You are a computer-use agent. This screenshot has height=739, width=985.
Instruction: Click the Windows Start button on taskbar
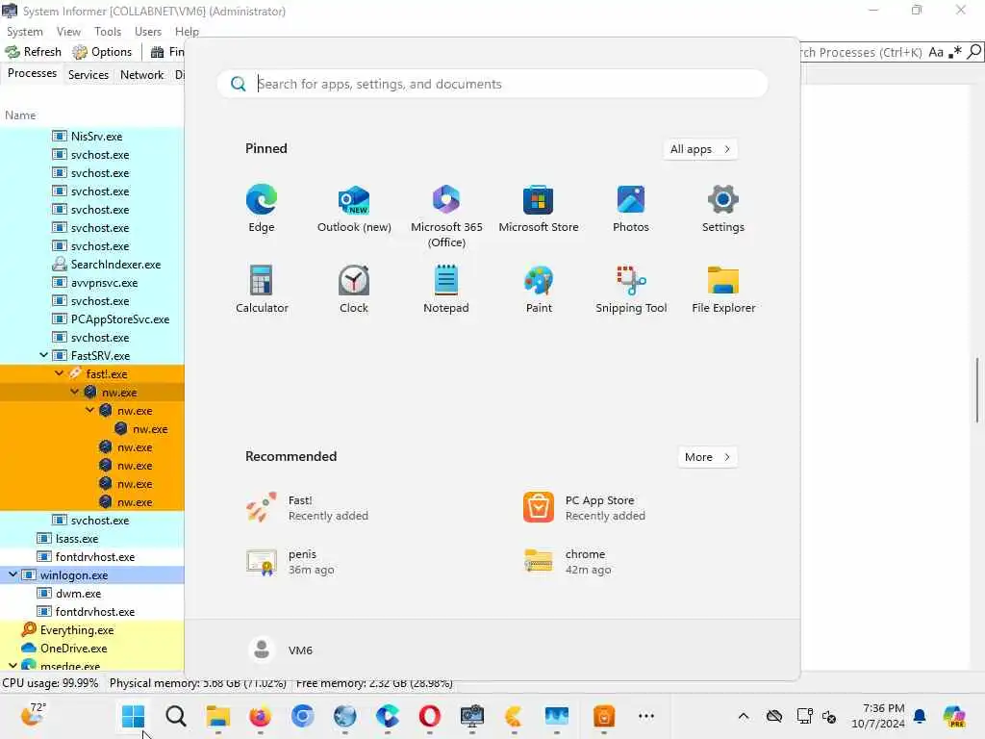point(133,716)
